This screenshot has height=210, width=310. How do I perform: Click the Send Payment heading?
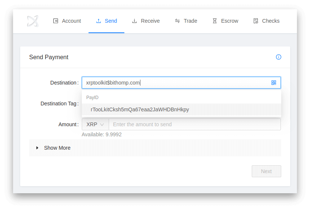(49, 57)
